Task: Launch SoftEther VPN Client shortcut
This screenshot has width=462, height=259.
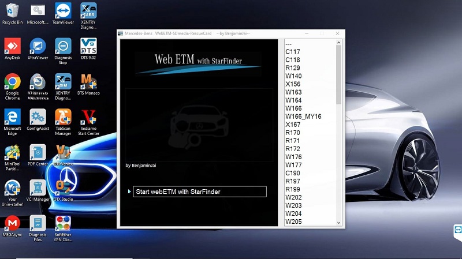Action: (63, 228)
